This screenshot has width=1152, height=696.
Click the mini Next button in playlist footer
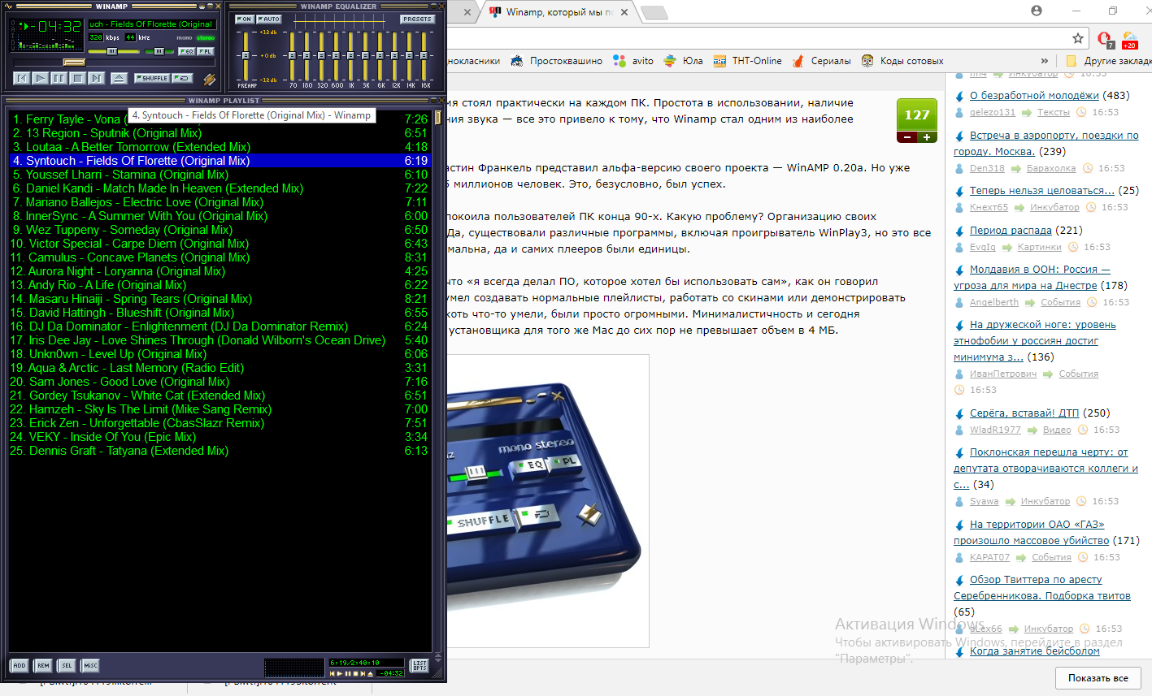[363, 673]
